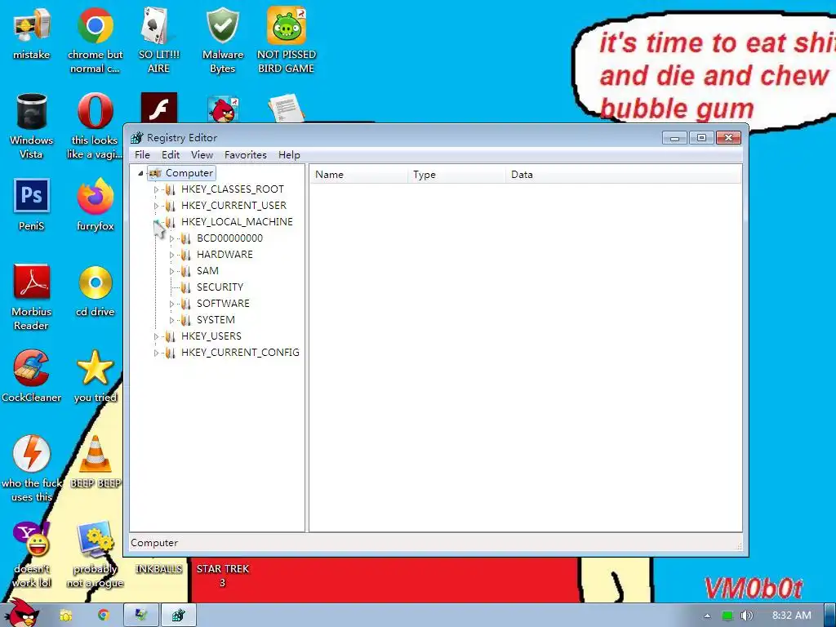
Task: Open the Help menu
Action: (289, 154)
